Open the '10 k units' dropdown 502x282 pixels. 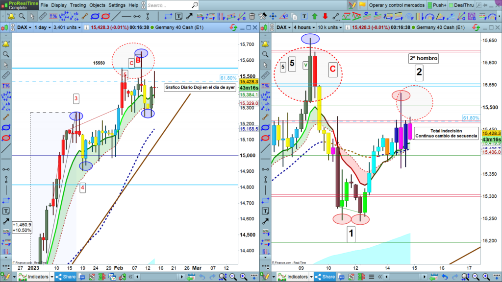(x=323, y=28)
